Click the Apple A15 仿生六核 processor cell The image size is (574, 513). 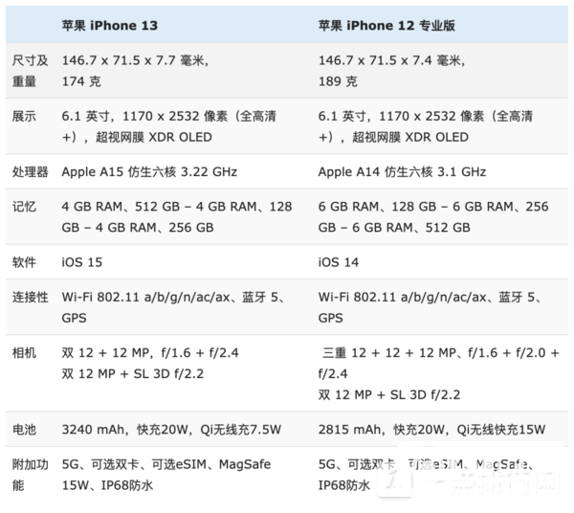tap(148, 172)
